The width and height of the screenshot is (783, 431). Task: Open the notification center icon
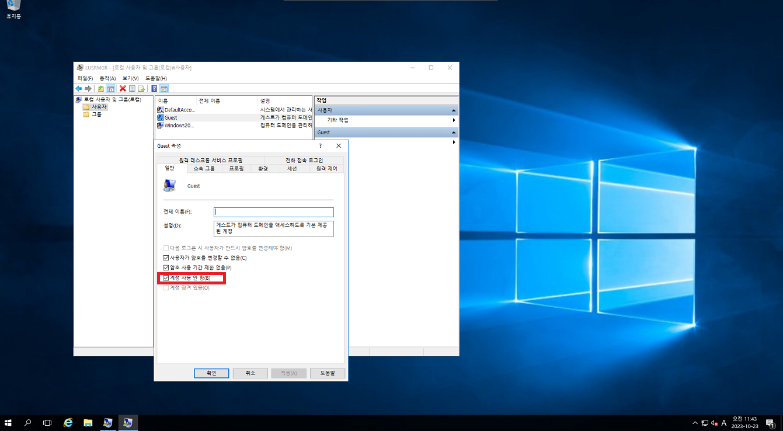[x=770, y=423]
